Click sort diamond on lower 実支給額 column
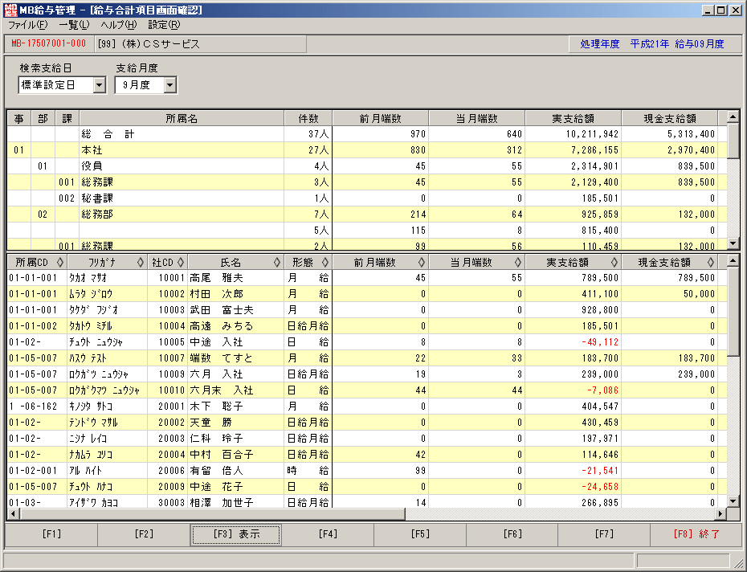747x572 pixels. point(614,262)
